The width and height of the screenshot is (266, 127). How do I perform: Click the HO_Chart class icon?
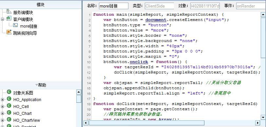tap(9, 113)
